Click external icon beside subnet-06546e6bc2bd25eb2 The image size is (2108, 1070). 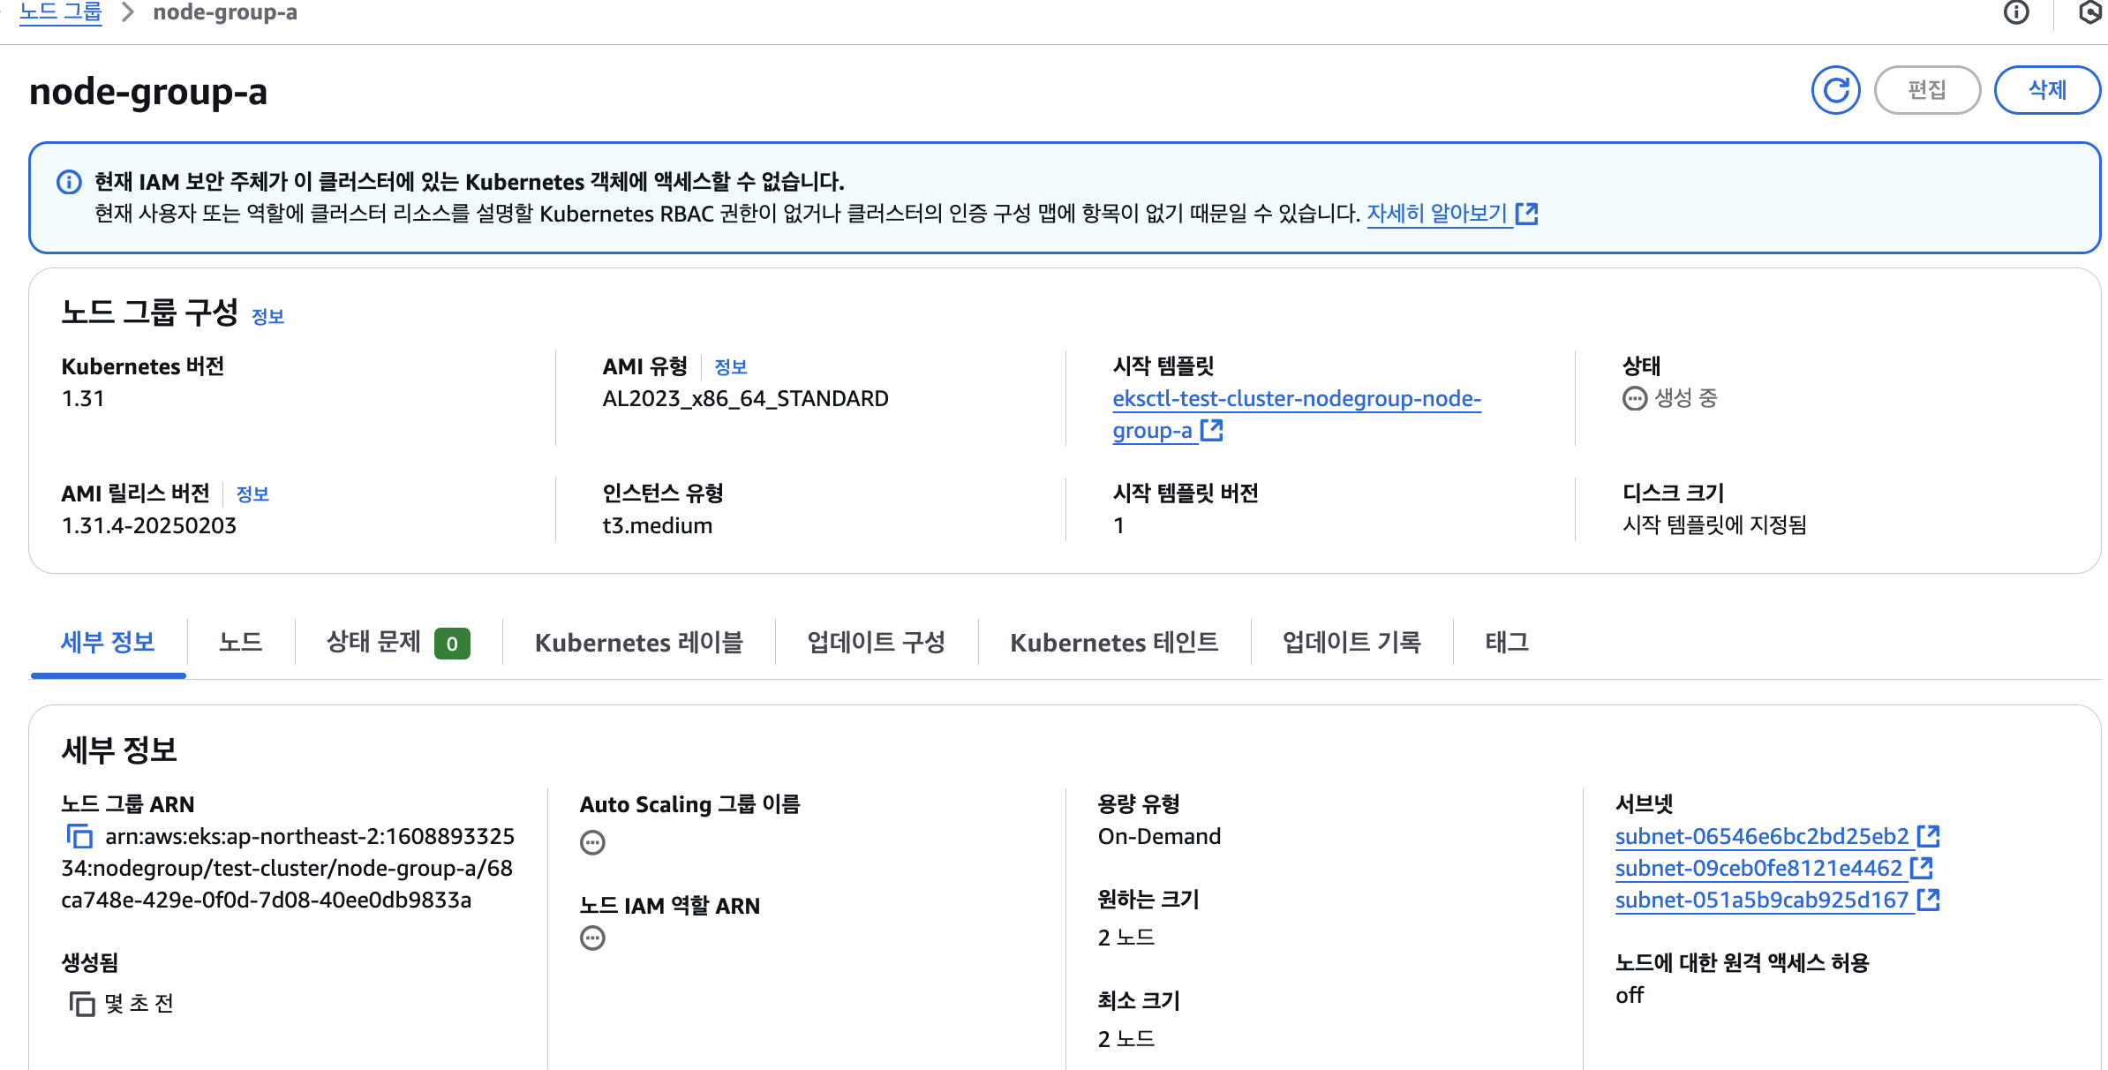point(1928,836)
